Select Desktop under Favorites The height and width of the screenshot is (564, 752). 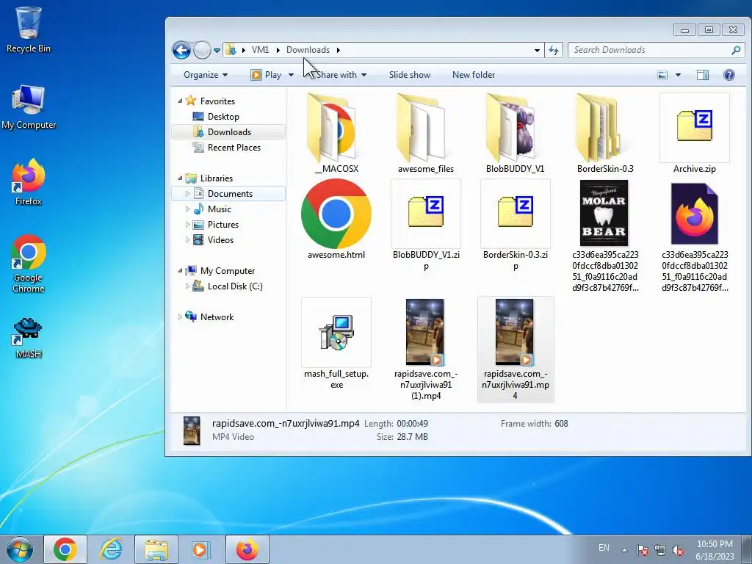pos(223,117)
